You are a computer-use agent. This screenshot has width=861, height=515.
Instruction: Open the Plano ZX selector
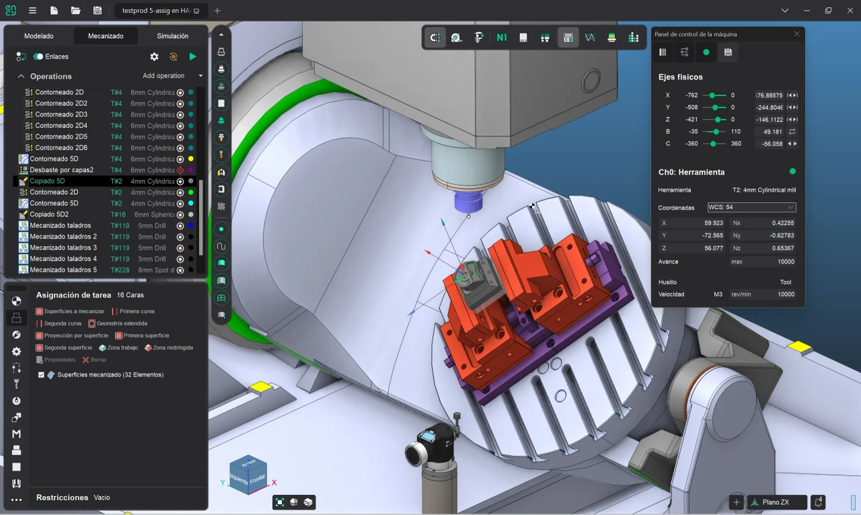pyautogui.click(x=777, y=502)
